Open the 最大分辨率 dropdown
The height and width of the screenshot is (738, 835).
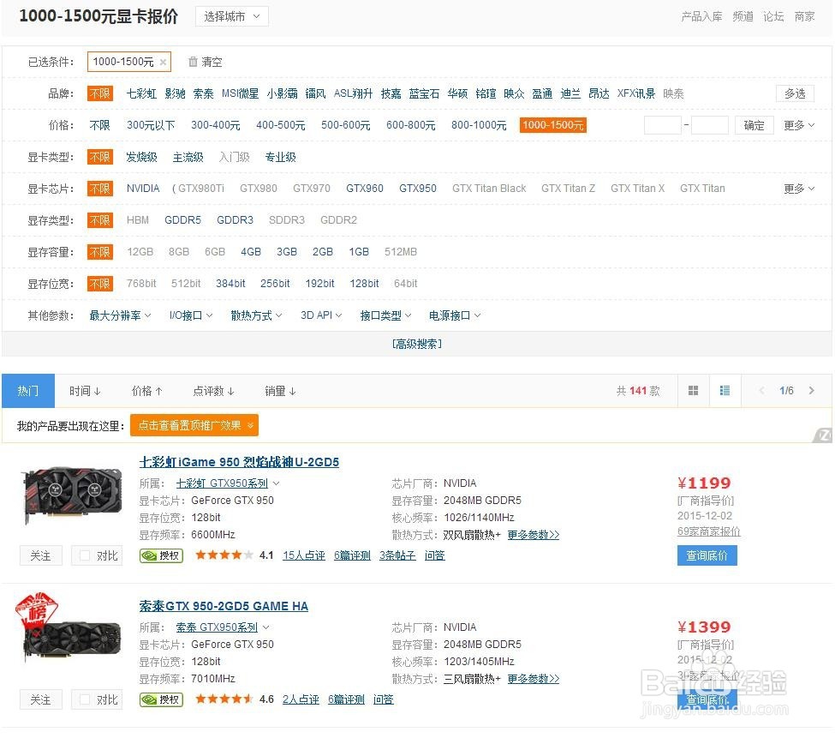point(120,315)
